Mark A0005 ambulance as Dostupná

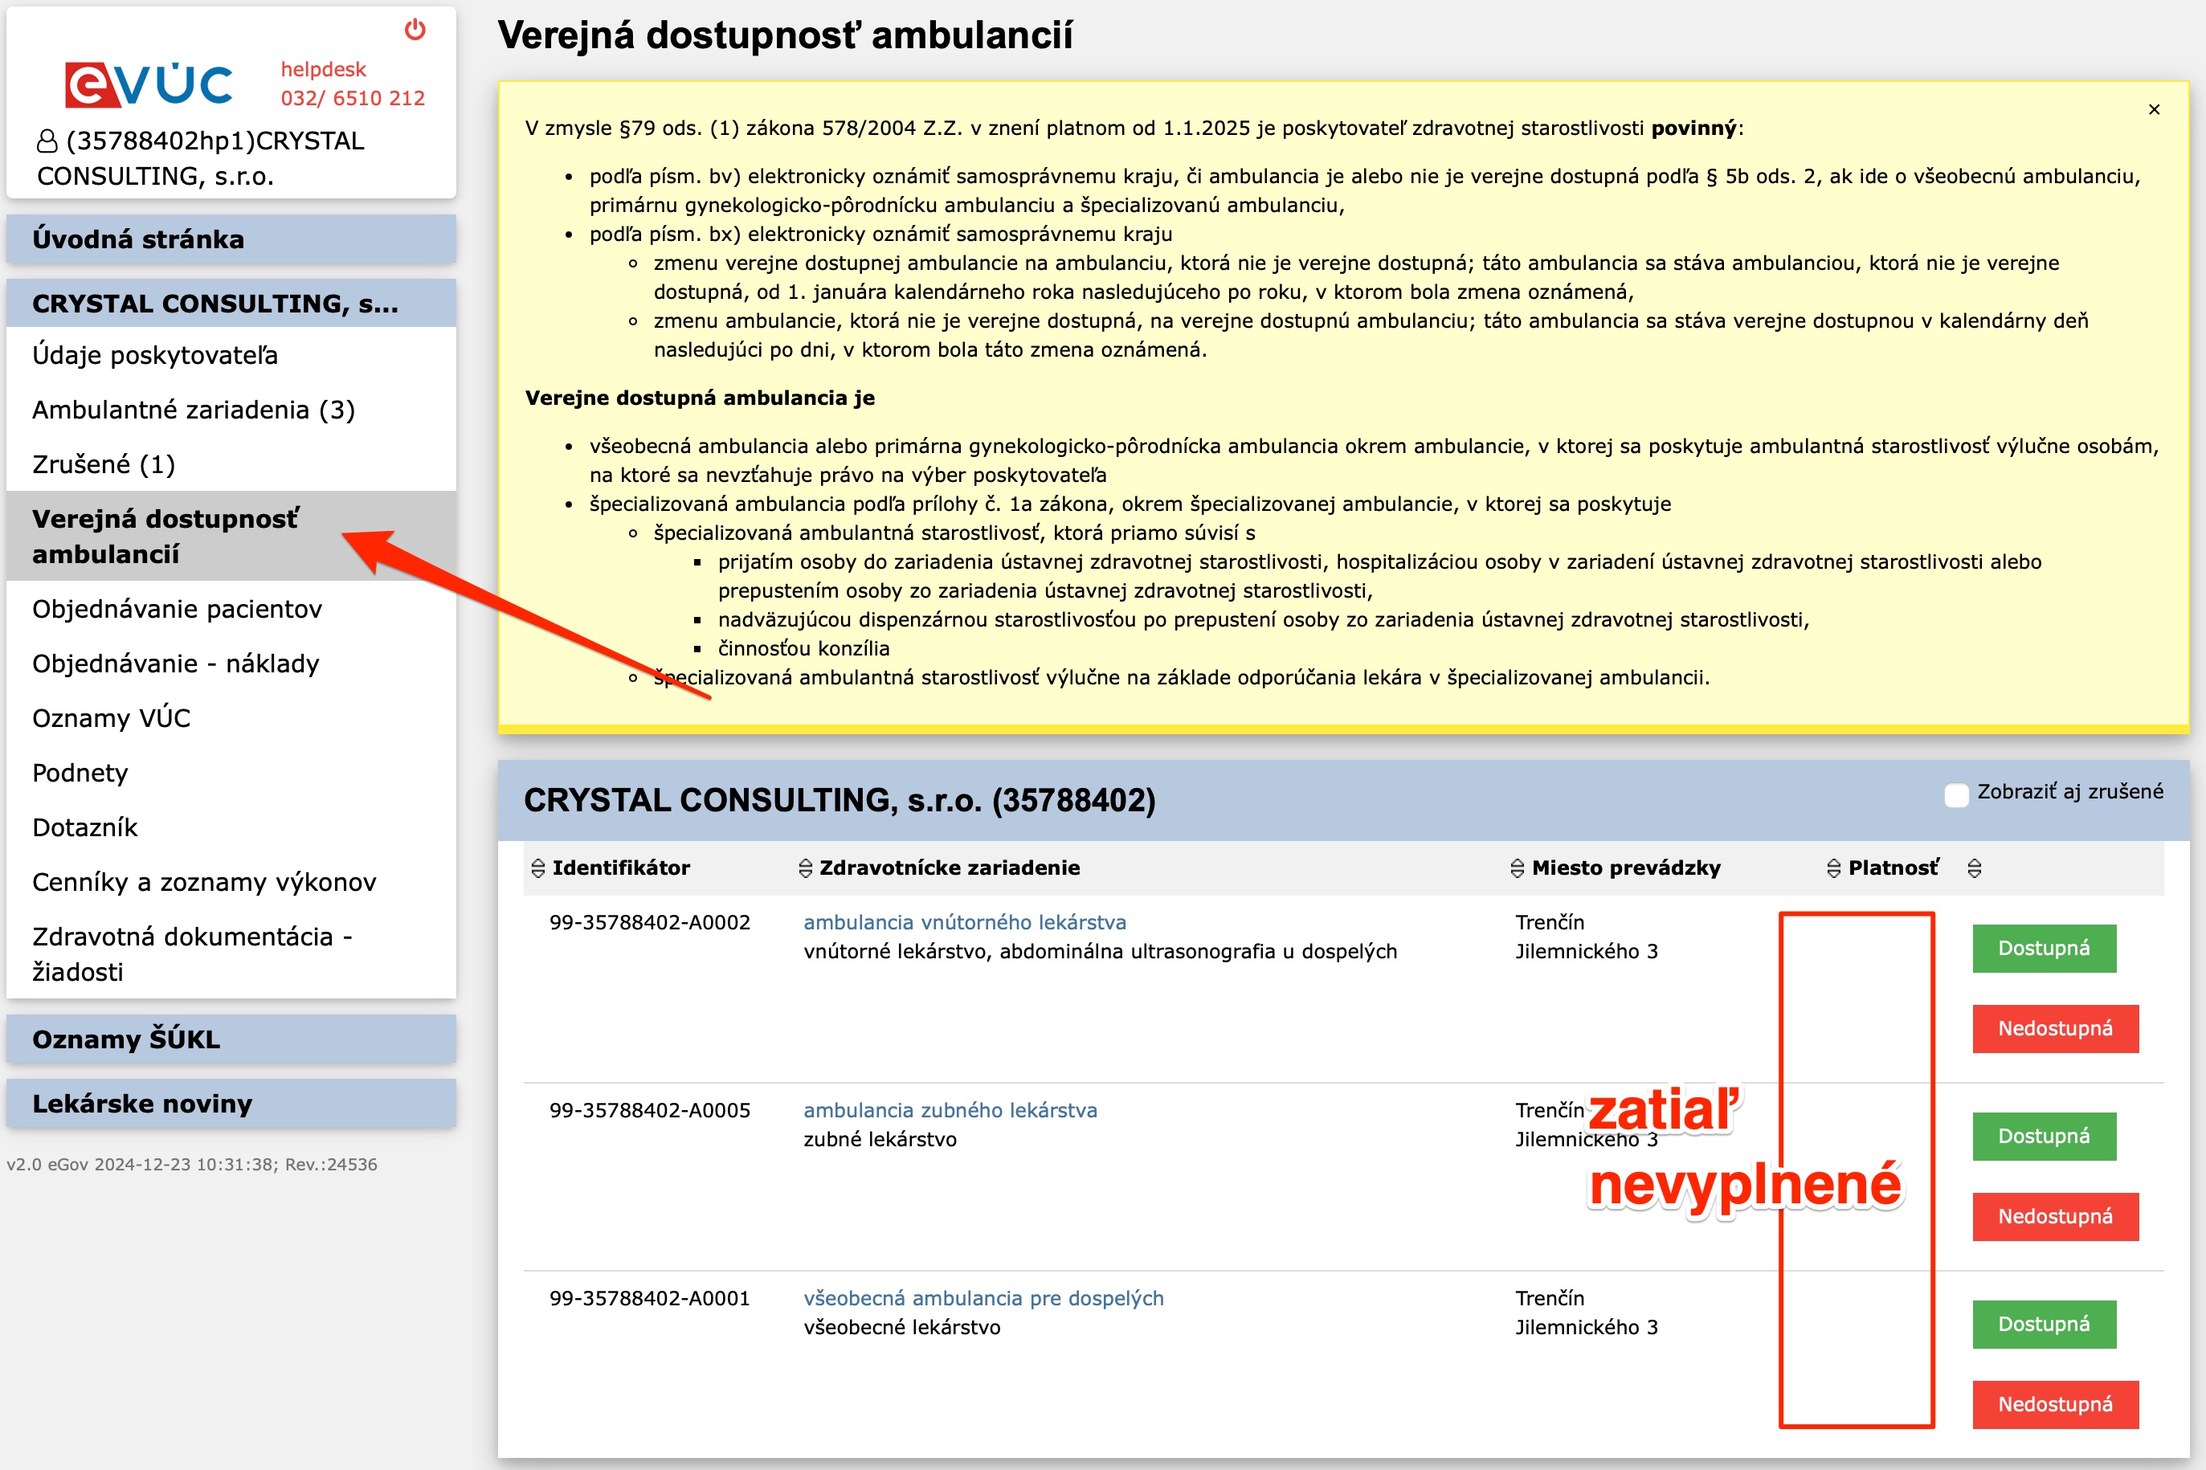(x=2044, y=1137)
